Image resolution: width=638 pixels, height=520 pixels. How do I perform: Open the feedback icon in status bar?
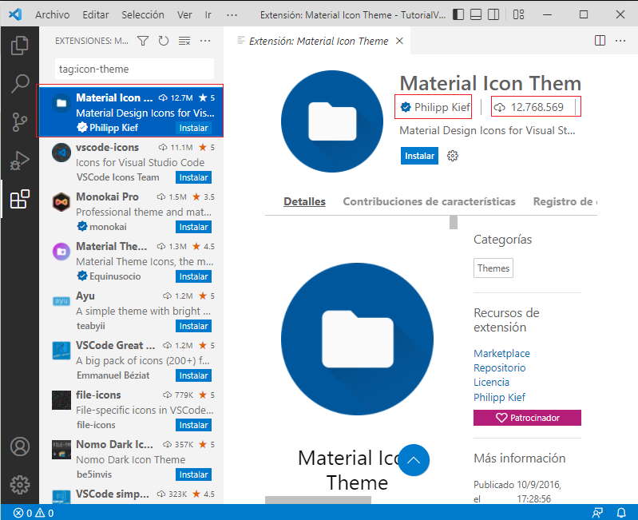click(598, 513)
